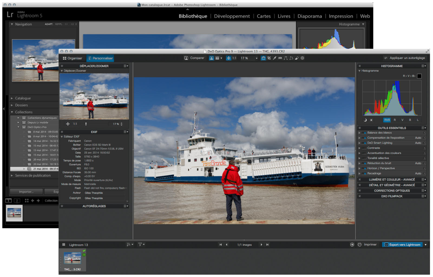Image resolution: width=433 pixels, height=277 pixels.
Task: Toggle the Recadrage switch
Action: [x=365, y=173]
